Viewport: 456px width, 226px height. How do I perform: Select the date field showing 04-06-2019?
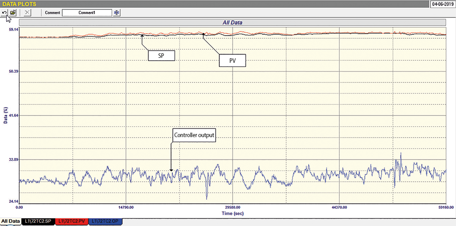click(x=442, y=4)
